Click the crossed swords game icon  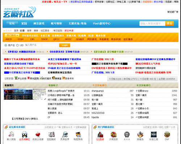tap(41, 78)
